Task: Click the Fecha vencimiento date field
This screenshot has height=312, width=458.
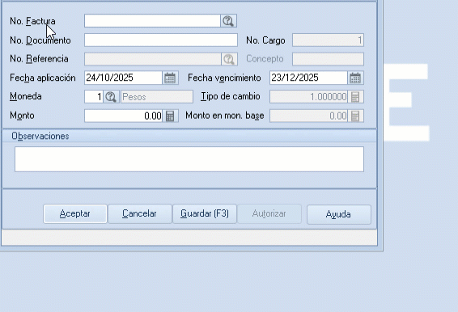Action: [308, 78]
